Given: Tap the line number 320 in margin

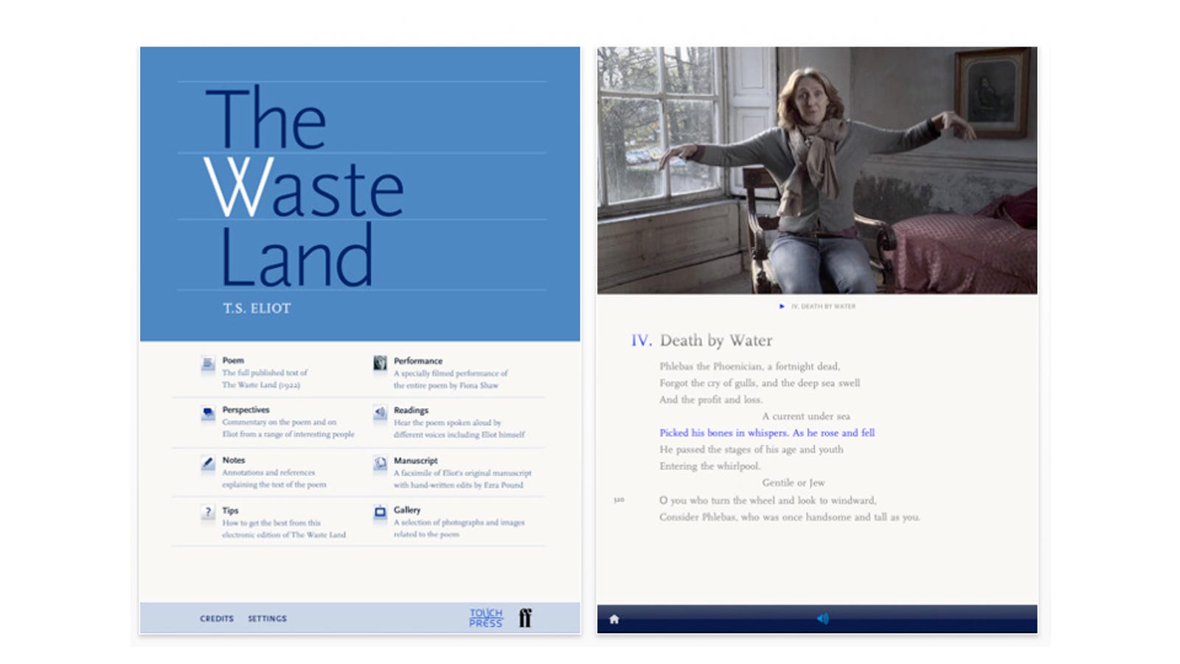Looking at the screenshot, I should click(619, 500).
